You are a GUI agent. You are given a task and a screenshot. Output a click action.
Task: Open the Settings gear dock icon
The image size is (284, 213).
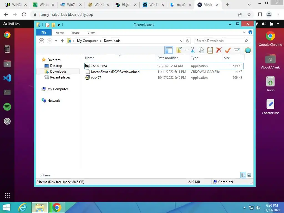(x=7, y=121)
